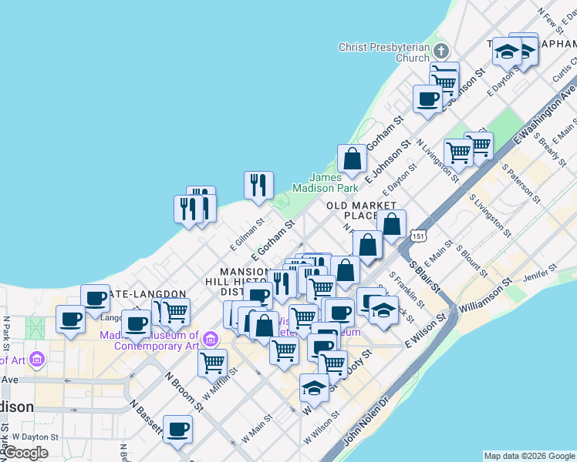Image resolution: width=577 pixels, height=462 pixels.
Task: Click the Madison Museum of Contemporary Art label
Action: pyautogui.click(x=150, y=340)
